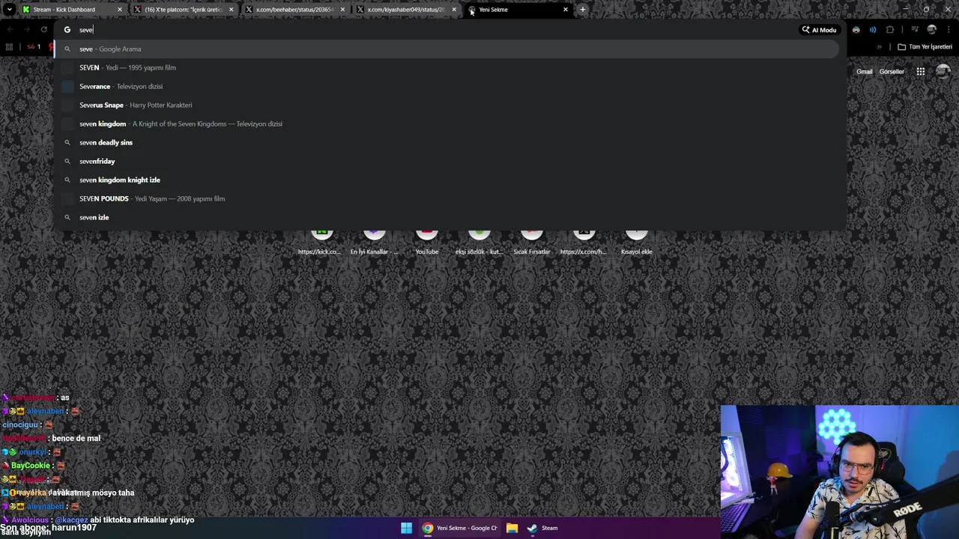Close the x.com/kiyashaber049 tab
The image size is (959, 539).
point(454,10)
